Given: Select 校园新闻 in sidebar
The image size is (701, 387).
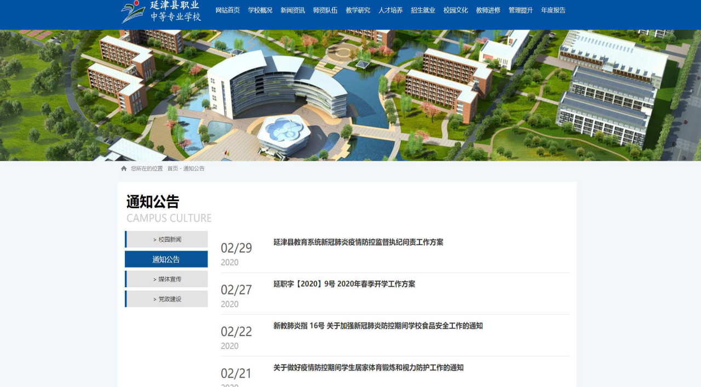Looking at the screenshot, I should [x=166, y=240].
